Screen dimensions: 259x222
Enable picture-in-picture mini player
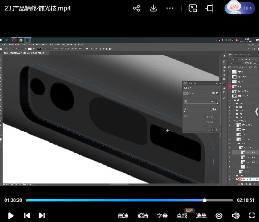coord(193,9)
